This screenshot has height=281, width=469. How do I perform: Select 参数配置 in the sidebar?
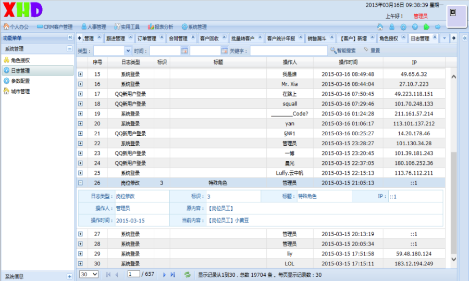point(38,81)
